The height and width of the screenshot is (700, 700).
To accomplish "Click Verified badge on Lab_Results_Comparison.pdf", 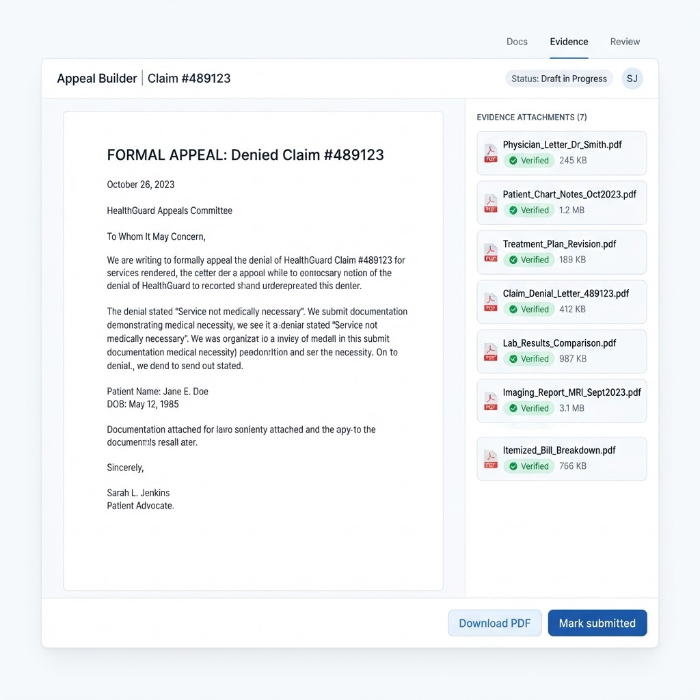I will point(529,358).
